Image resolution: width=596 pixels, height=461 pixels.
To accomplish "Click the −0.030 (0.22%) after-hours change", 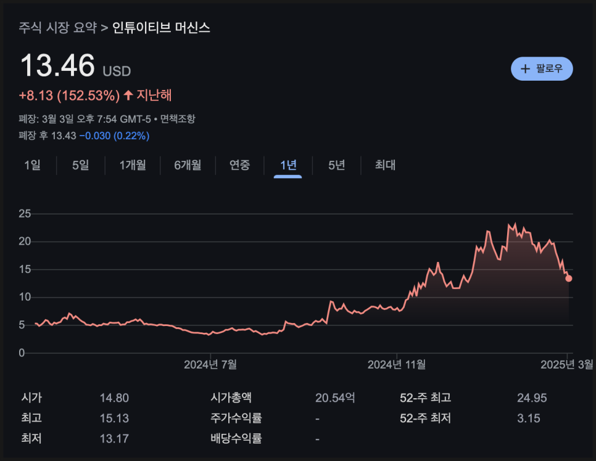I will click(x=114, y=136).
